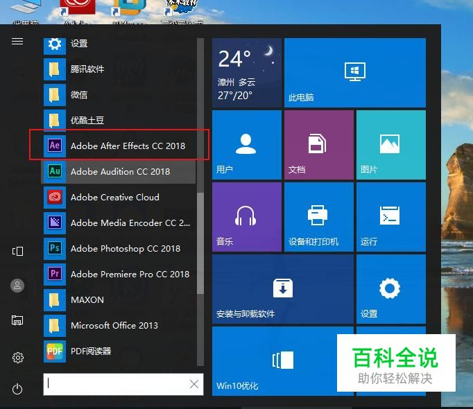The width and height of the screenshot is (473, 409).
Task: Open the file explorer icon in left rail
Action: [17, 320]
